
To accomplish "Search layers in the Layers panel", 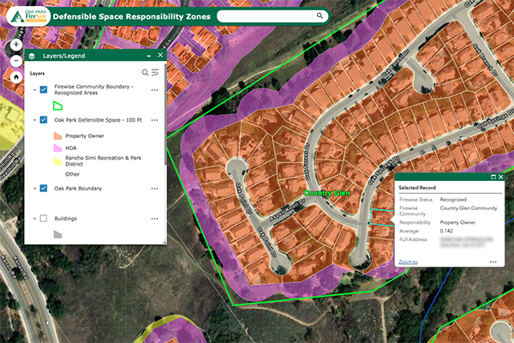I will click(145, 73).
